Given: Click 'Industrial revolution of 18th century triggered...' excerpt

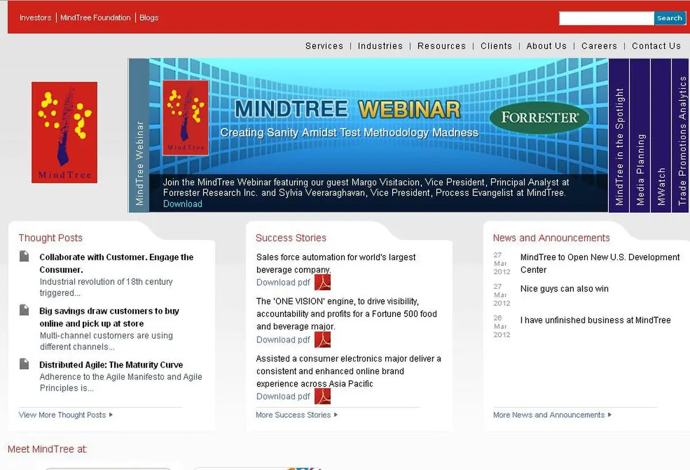Looking at the screenshot, I should pyautogui.click(x=106, y=287).
